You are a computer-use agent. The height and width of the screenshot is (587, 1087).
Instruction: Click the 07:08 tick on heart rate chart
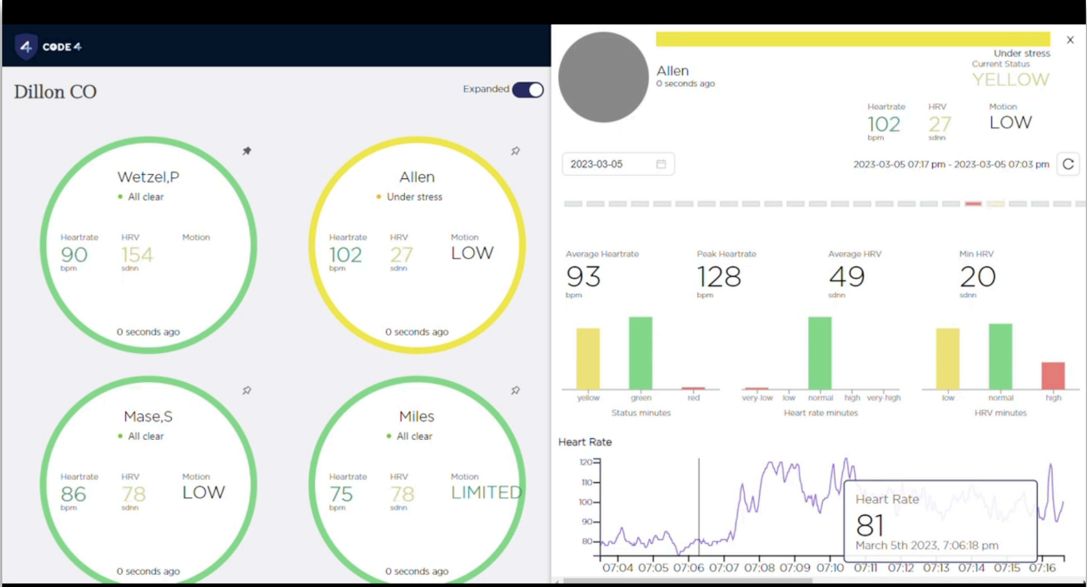pos(759,567)
